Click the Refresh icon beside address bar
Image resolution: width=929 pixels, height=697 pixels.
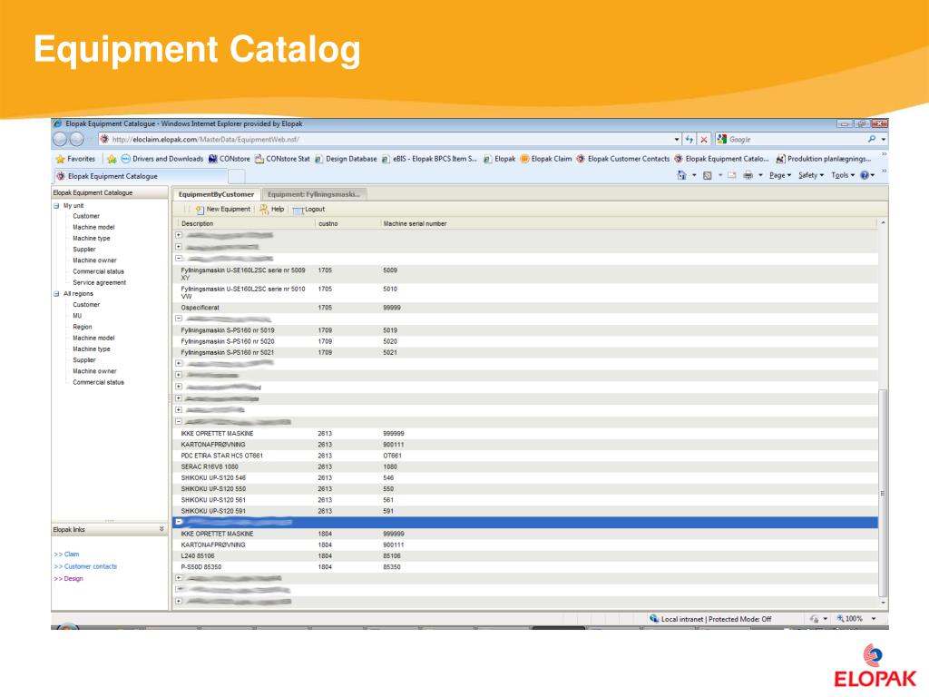(689, 139)
